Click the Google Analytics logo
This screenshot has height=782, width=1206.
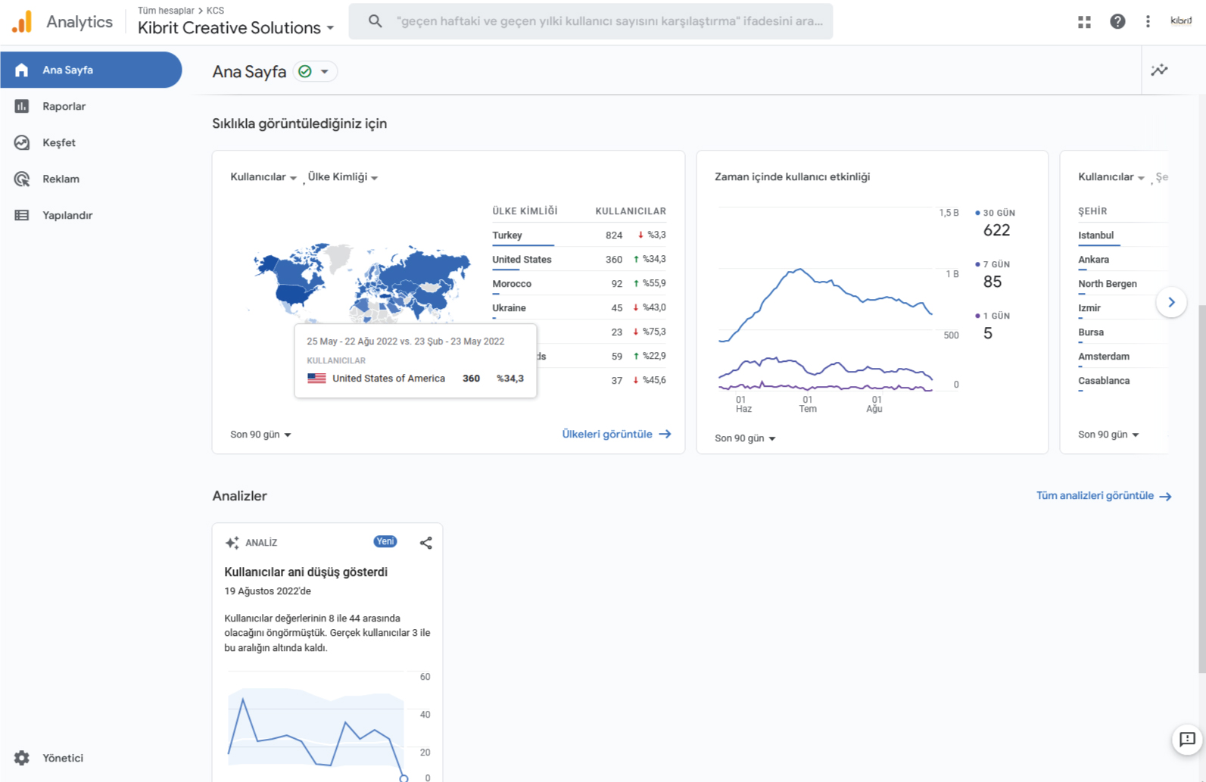click(x=23, y=21)
